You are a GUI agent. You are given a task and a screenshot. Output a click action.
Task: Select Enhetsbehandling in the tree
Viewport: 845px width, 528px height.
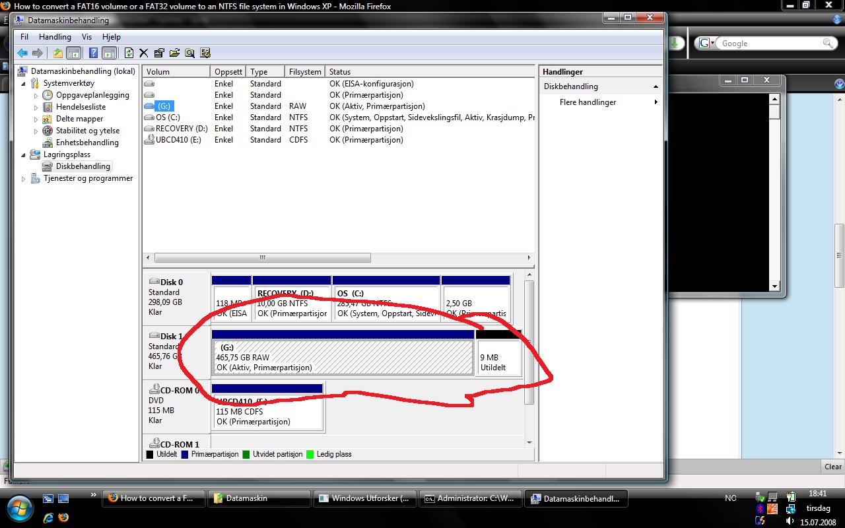point(87,143)
